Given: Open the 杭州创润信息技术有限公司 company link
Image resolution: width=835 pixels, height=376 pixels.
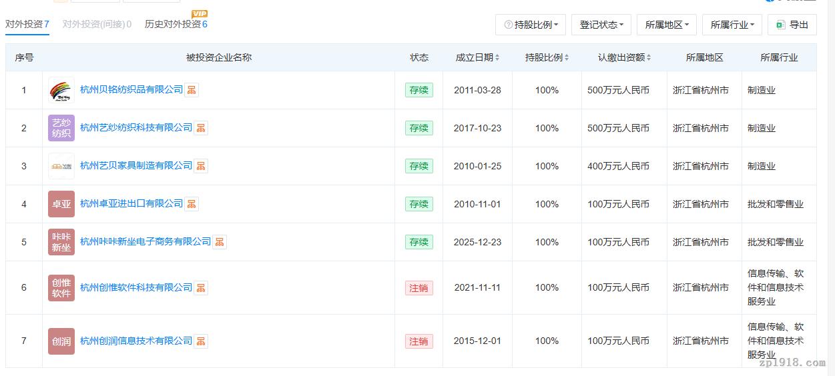Looking at the screenshot, I should click(x=136, y=341).
